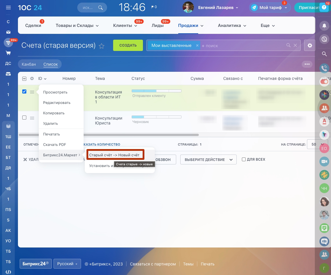Expand the Продажи menu dropdown

coord(202,26)
